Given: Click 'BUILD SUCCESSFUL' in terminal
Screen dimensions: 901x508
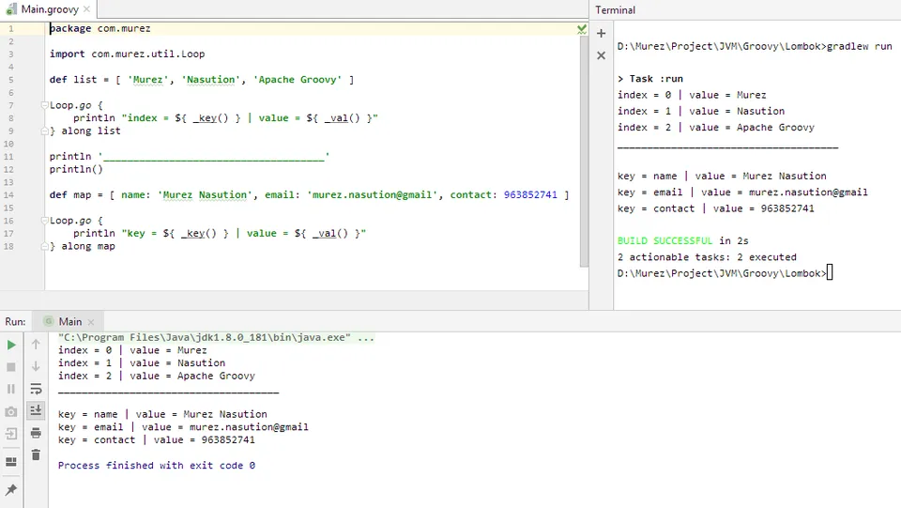Looking at the screenshot, I should [x=664, y=240].
